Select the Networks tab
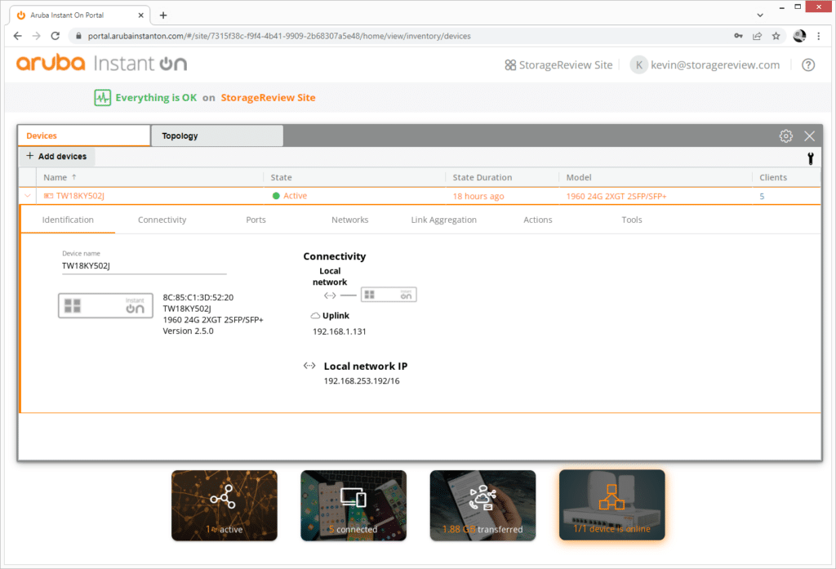 click(x=349, y=220)
